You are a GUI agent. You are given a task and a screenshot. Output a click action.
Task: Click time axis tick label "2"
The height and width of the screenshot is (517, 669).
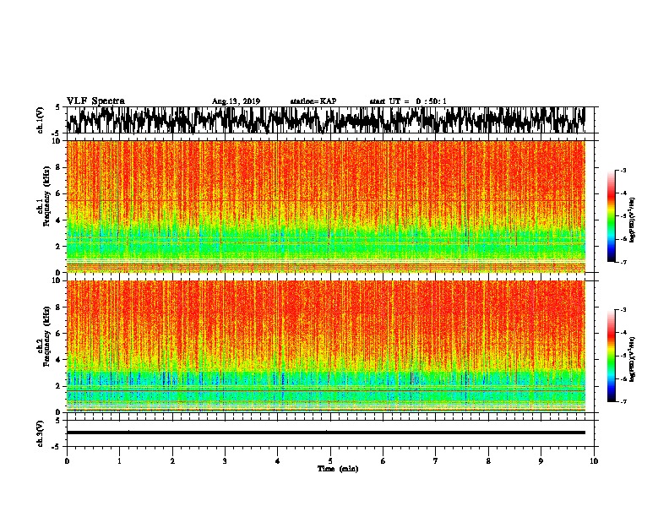[172, 461]
